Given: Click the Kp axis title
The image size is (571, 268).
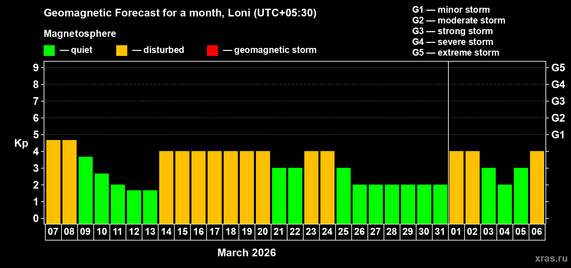Looking at the screenshot, I should (x=21, y=143).
